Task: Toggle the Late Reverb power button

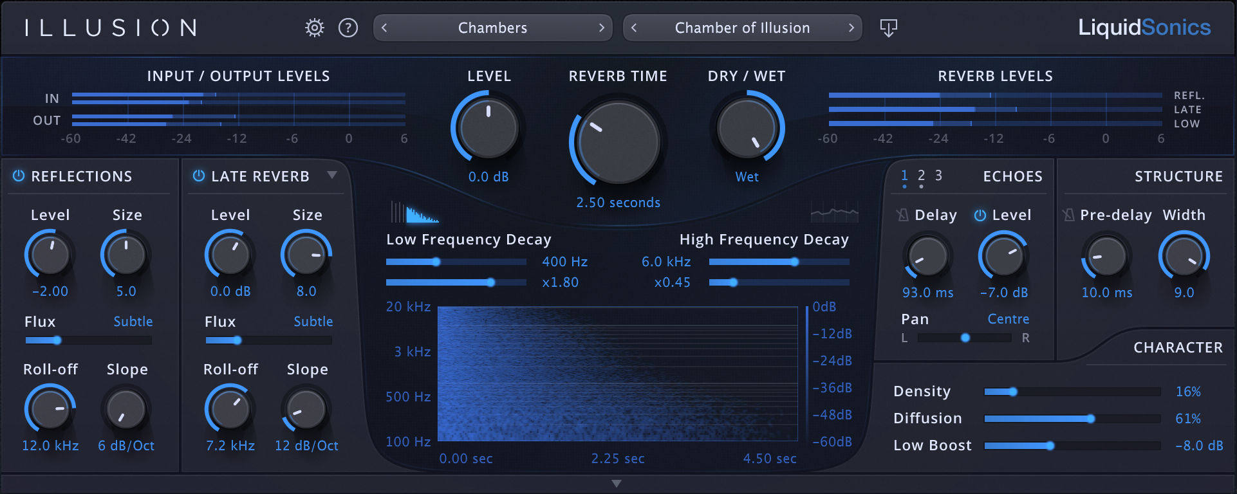Action: point(199,176)
